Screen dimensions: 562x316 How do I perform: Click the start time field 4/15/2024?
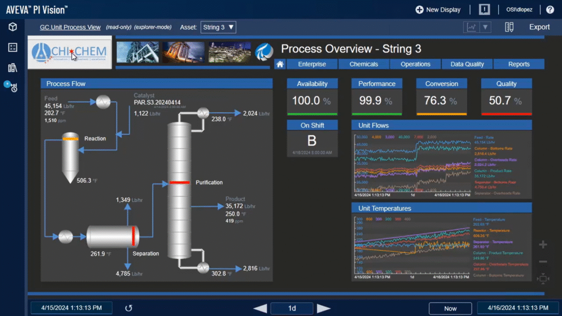[71, 308]
